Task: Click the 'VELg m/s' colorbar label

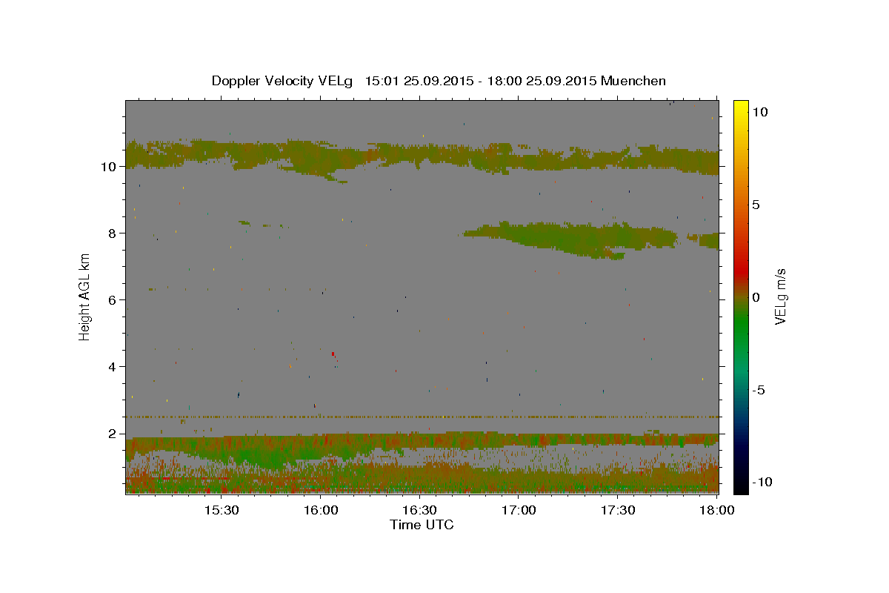Action: [x=780, y=297]
